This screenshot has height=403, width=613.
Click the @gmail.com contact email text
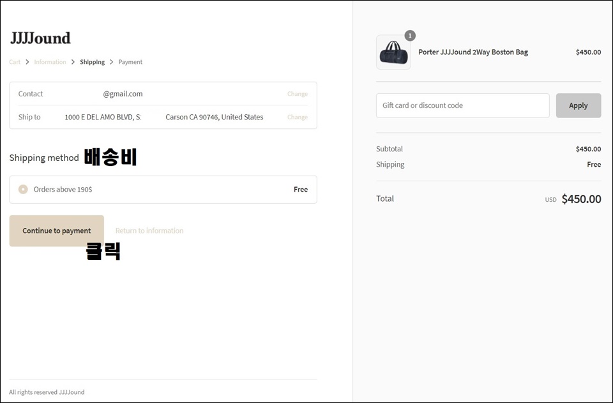(x=123, y=94)
